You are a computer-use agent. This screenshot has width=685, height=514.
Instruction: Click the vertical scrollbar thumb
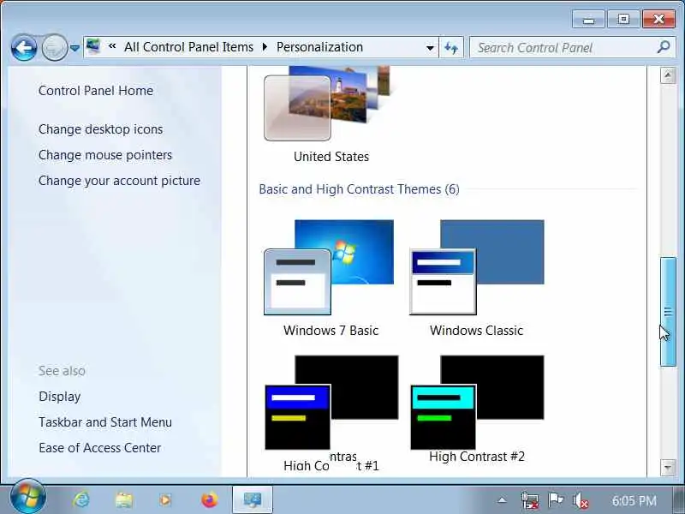click(x=668, y=312)
